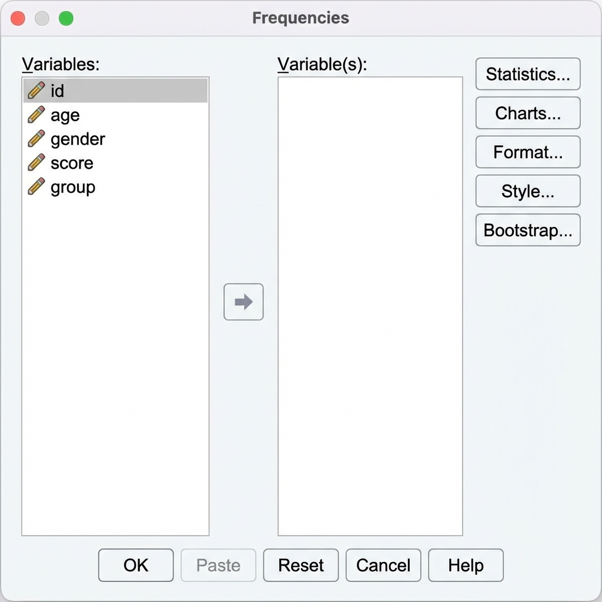Confirm the dialog with OK
This screenshot has width=602, height=602.
pos(136,565)
